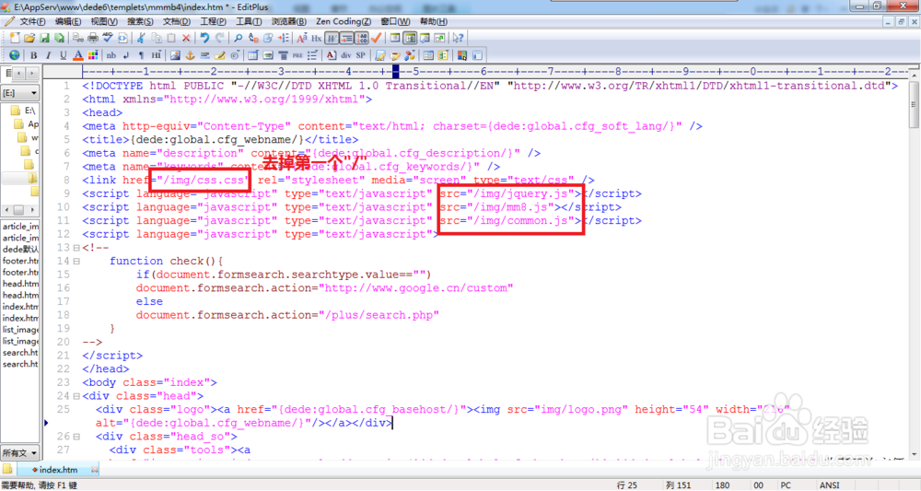Open font color A icon
Screen dimensions: 921x491
(78, 55)
